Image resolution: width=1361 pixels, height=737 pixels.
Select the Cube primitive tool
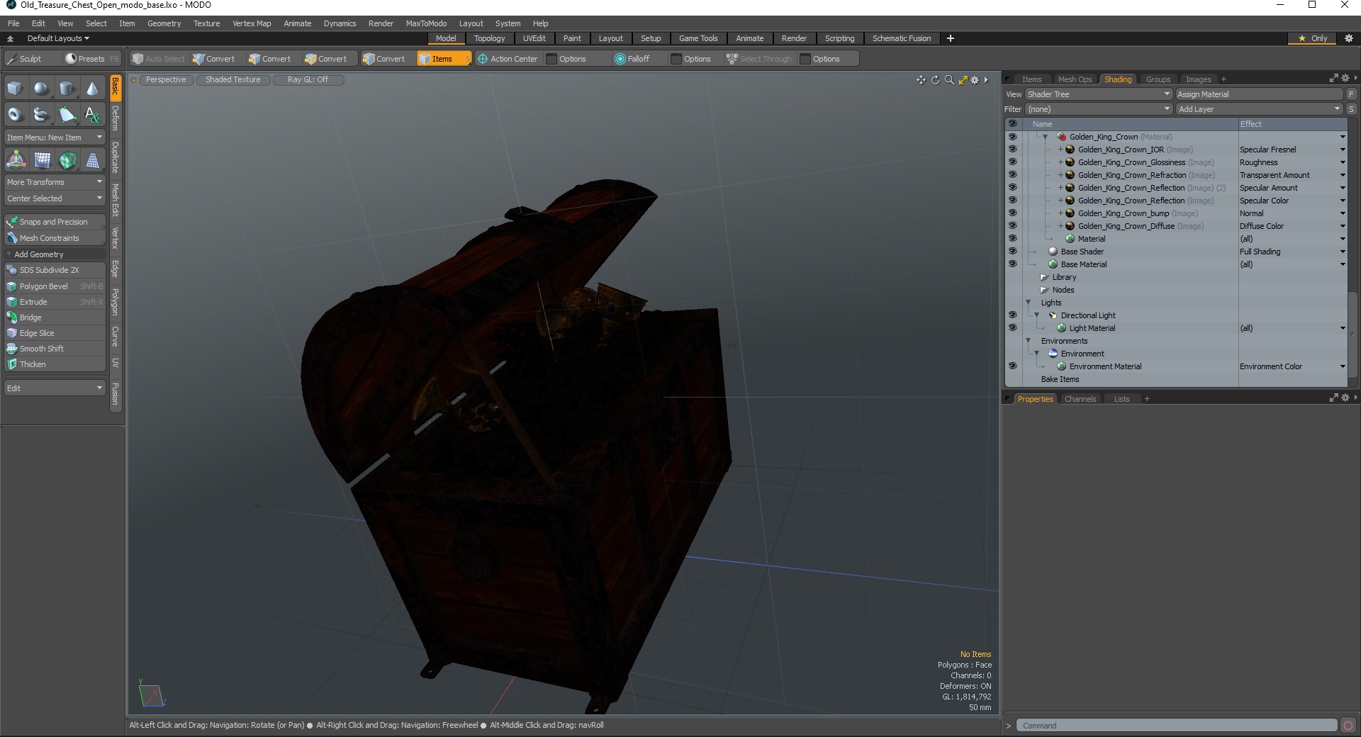[15, 89]
